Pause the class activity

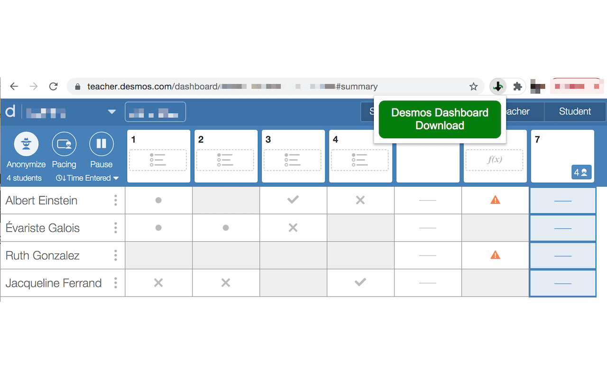101,144
